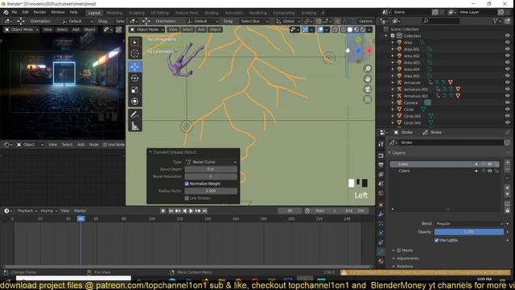Screen dimensions: 515x290
Task: Open the Output properties tab icon
Action: tap(381, 164)
